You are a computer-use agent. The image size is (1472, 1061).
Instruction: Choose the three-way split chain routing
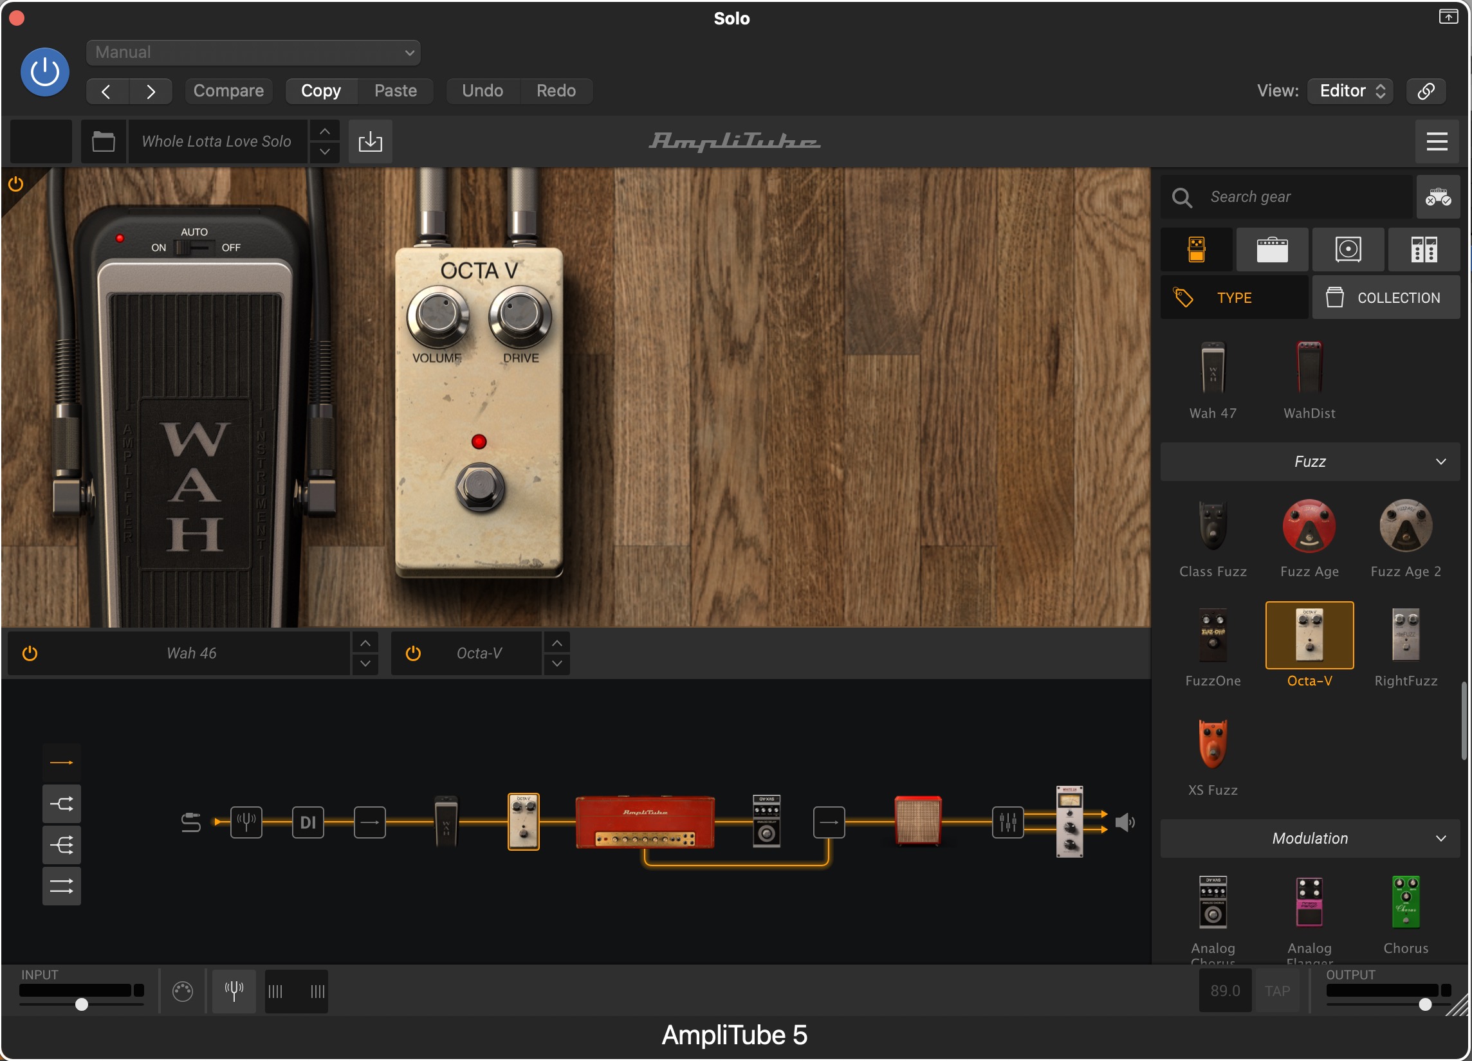(62, 845)
